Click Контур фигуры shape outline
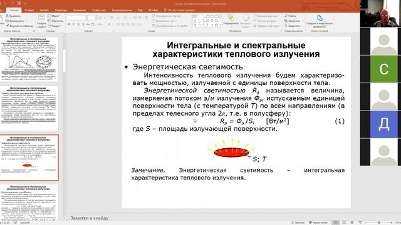401x225 pixels. [266, 21]
